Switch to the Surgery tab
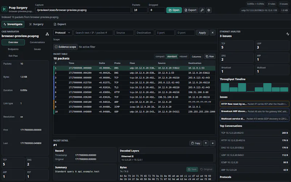The image size is (291, 182). tap(36, 24)
